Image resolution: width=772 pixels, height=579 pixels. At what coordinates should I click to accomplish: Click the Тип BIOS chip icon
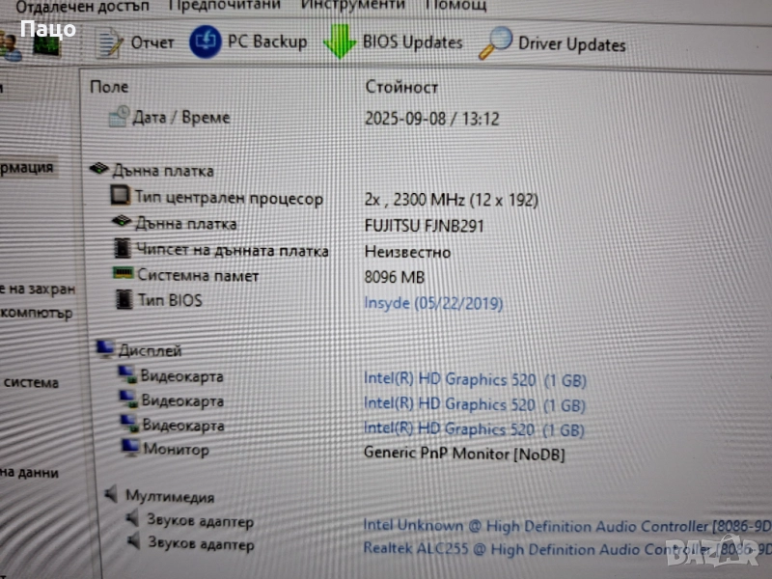[x=124, y=300]
